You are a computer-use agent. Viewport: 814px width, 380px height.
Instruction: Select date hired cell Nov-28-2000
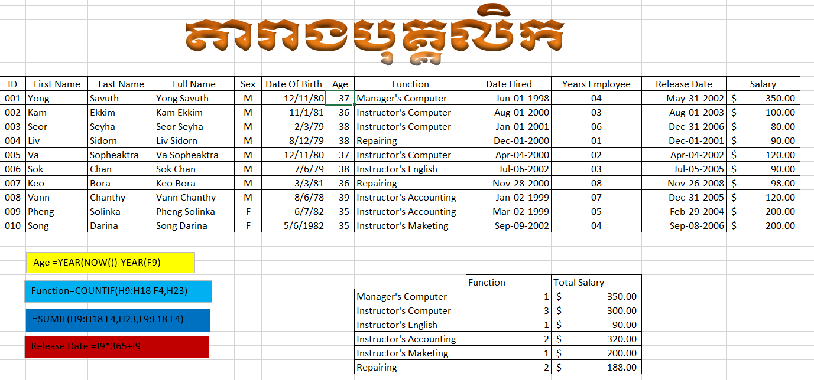point(509,183)
